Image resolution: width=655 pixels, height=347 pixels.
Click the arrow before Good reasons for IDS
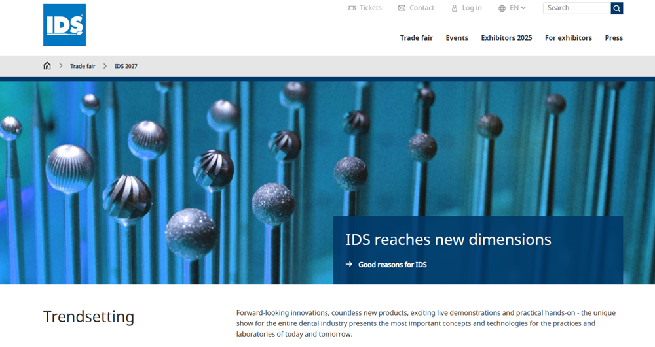(x=349, y=265)
